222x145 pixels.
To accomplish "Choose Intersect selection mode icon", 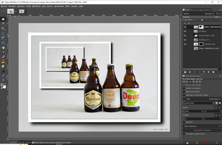I will (200, 82).
